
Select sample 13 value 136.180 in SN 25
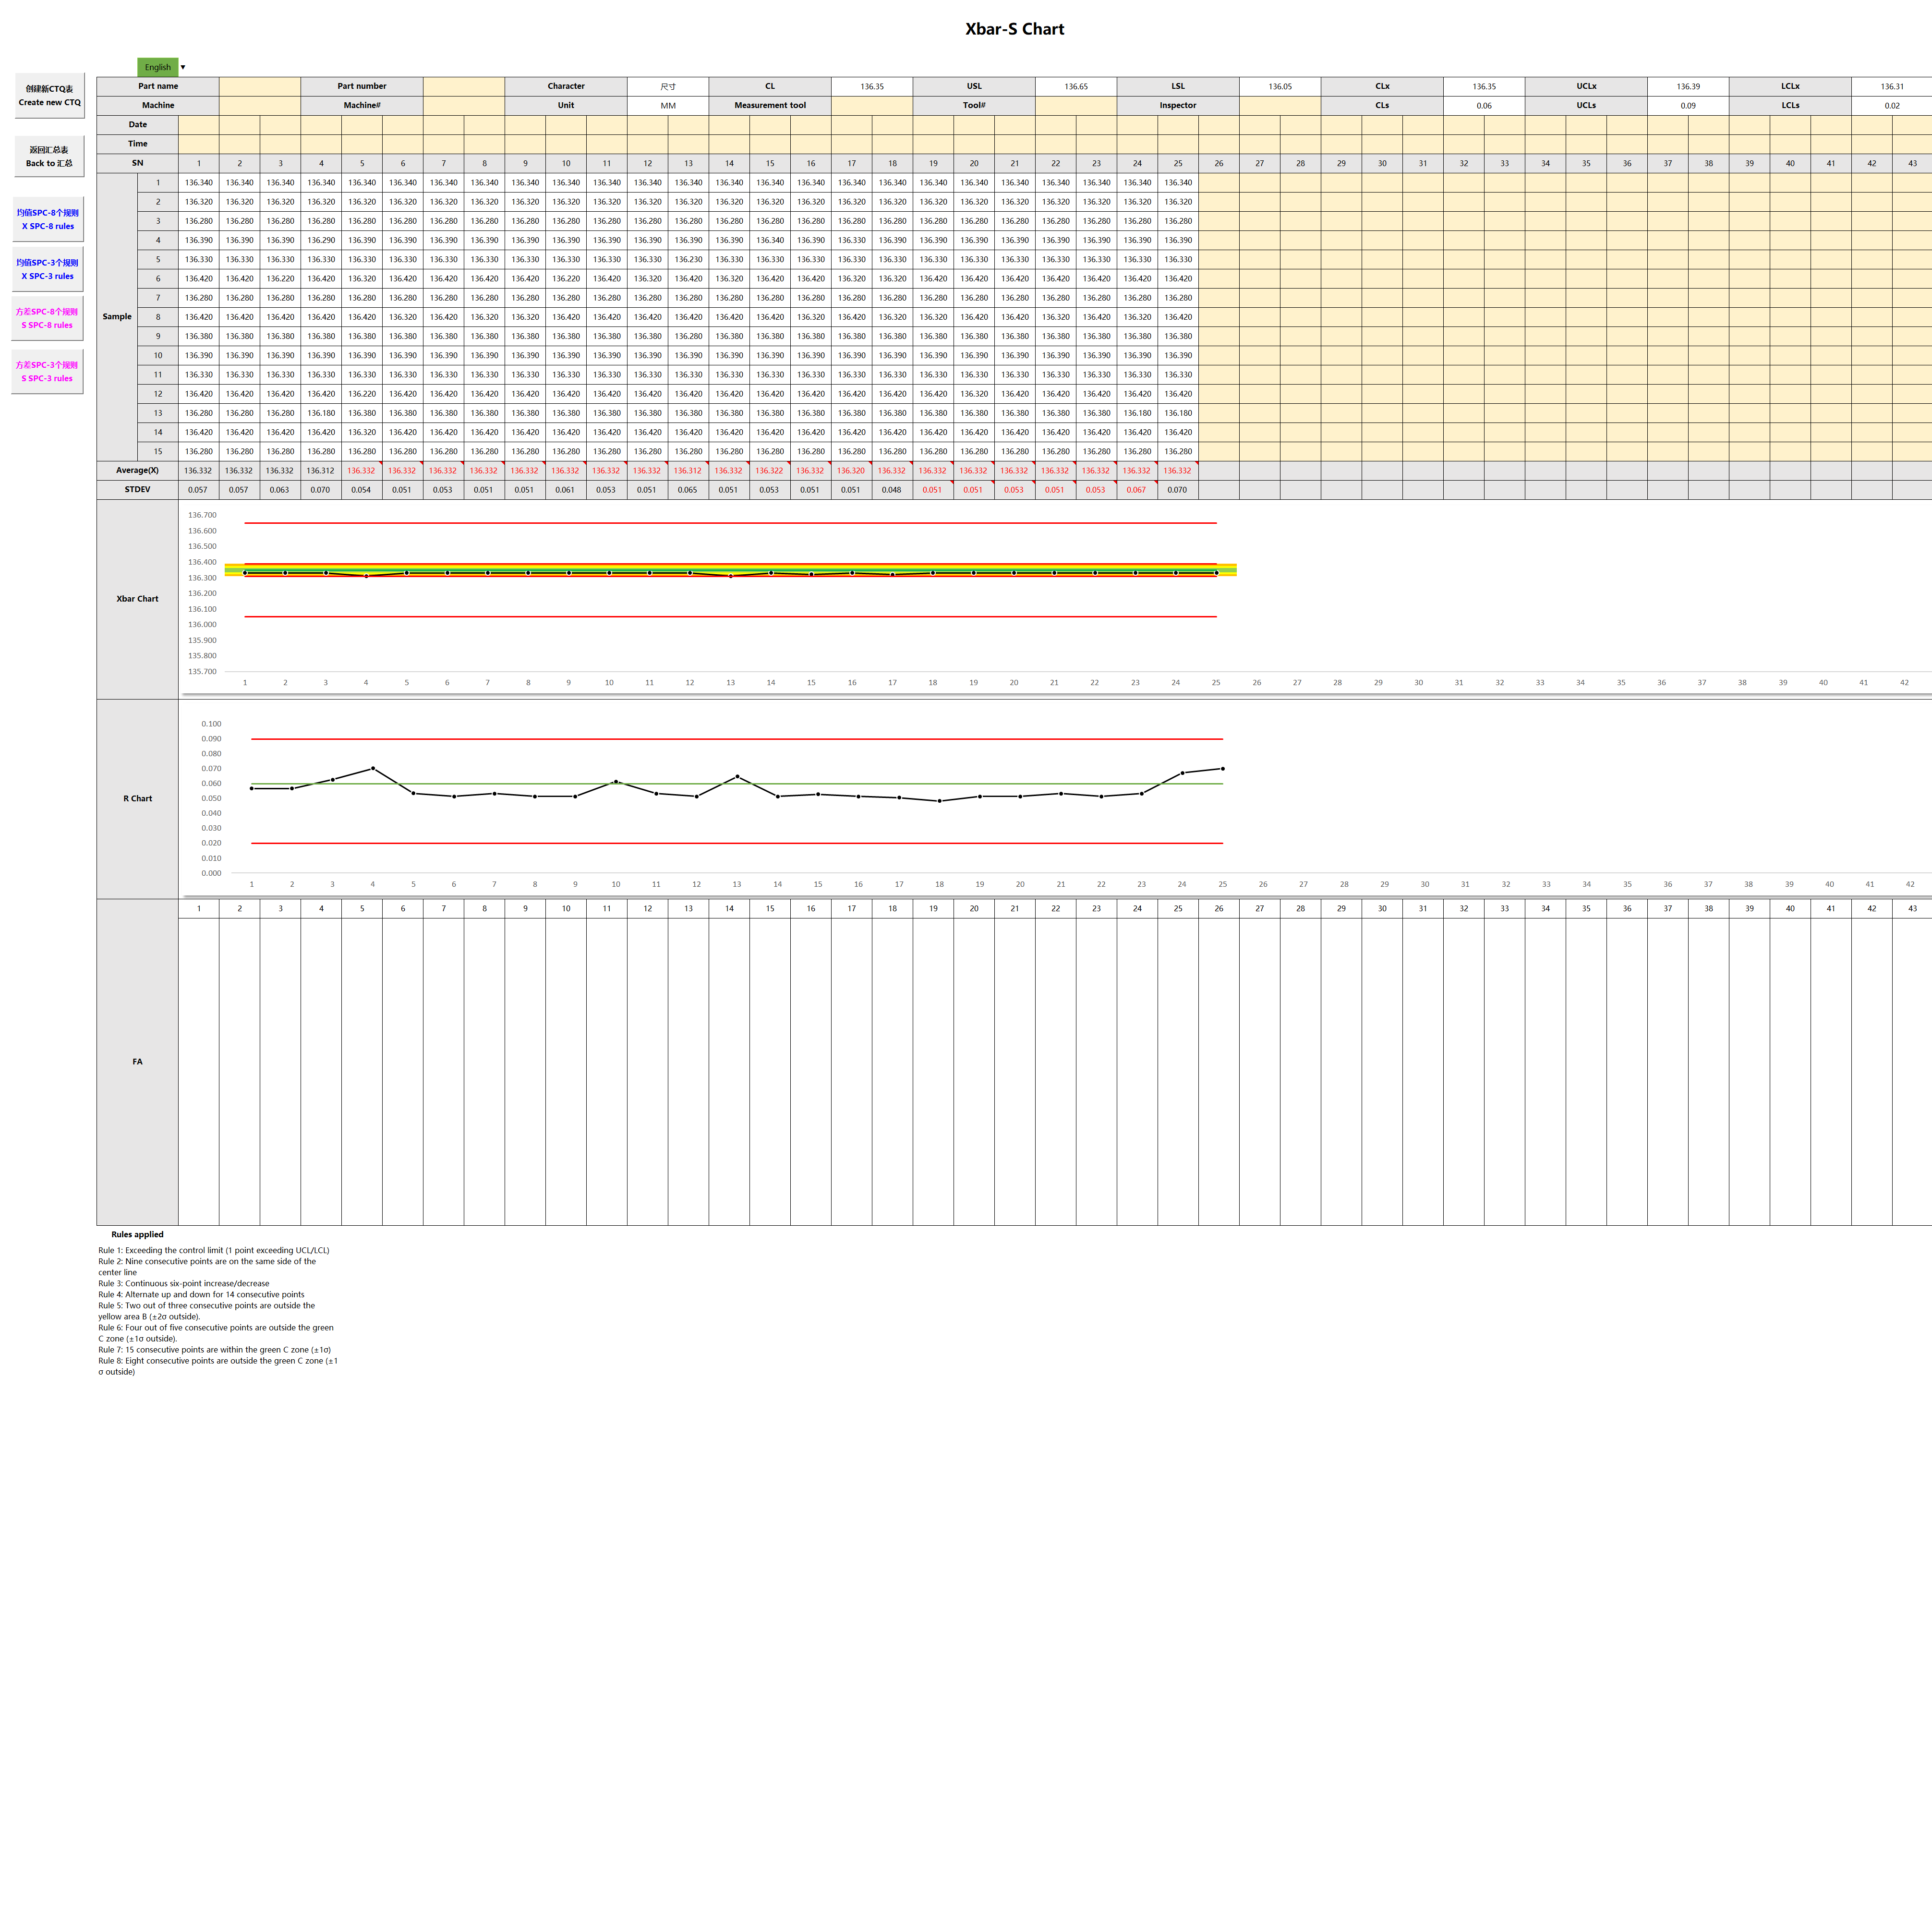(1178, 413)
